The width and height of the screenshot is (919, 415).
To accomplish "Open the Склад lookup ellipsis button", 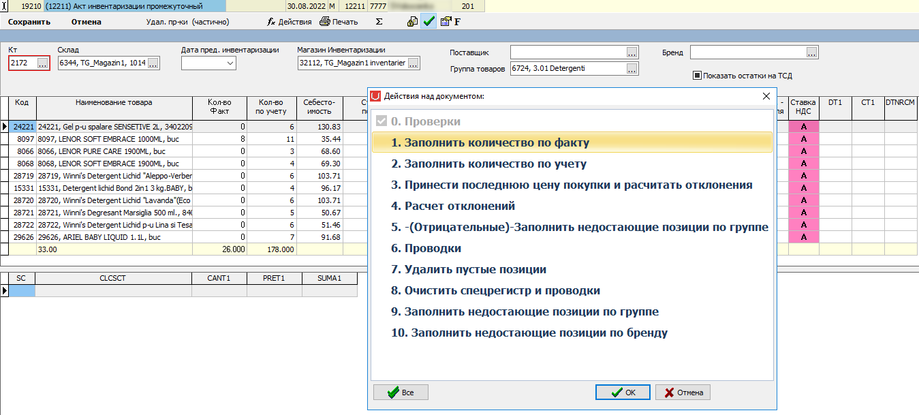I will [x=153, y=63].
